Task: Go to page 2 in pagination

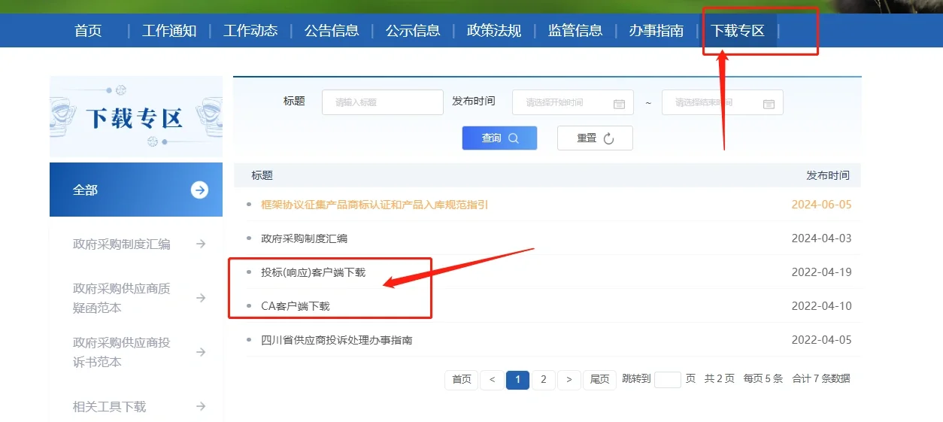Action: [544, 380]
